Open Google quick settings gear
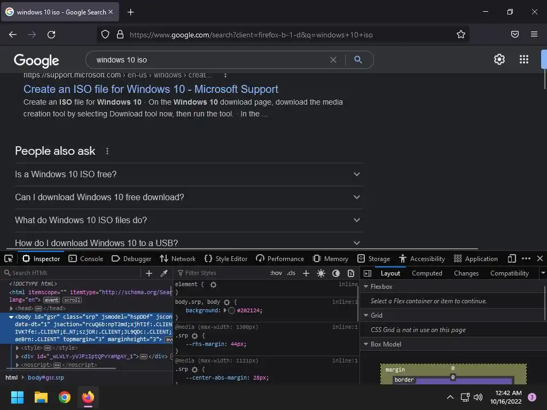 pyautogui.click(x=499, y=59)
